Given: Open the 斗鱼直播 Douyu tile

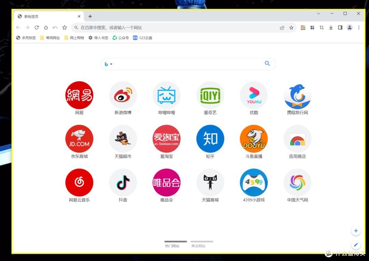Looking at the screenshot, I should 254,139.
